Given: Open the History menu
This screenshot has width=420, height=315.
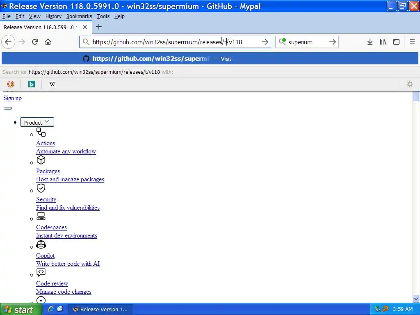Looking at the screenshot, I should point(53,16).
